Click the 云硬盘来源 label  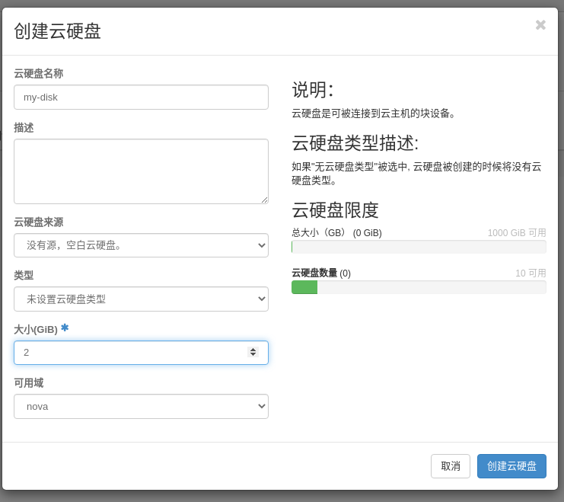coord(39,222)
